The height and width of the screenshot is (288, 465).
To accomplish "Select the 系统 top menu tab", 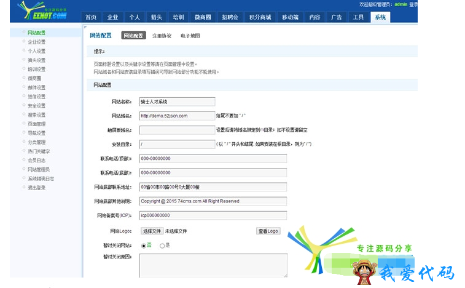I will 380,17.
